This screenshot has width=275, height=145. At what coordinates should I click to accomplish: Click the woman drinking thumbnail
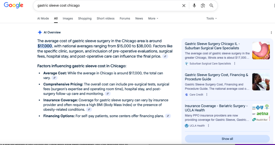click(261, 81)
